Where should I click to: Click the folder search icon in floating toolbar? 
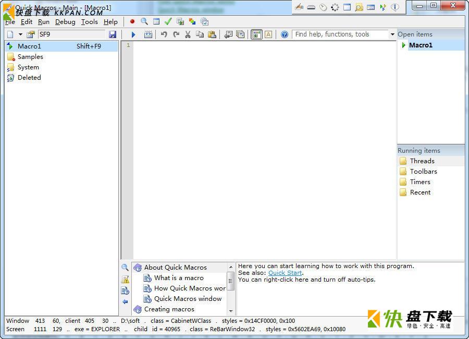(x=359, y=7)
